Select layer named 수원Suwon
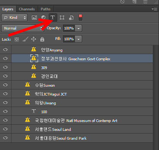The width and height of the screenshot is (159, 150). click(x=45, y=85)
